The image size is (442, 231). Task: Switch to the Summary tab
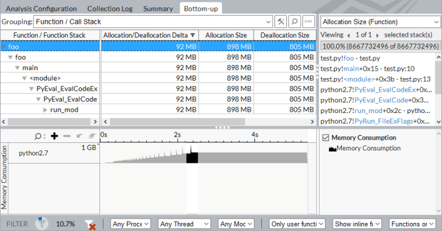point(158,9)
